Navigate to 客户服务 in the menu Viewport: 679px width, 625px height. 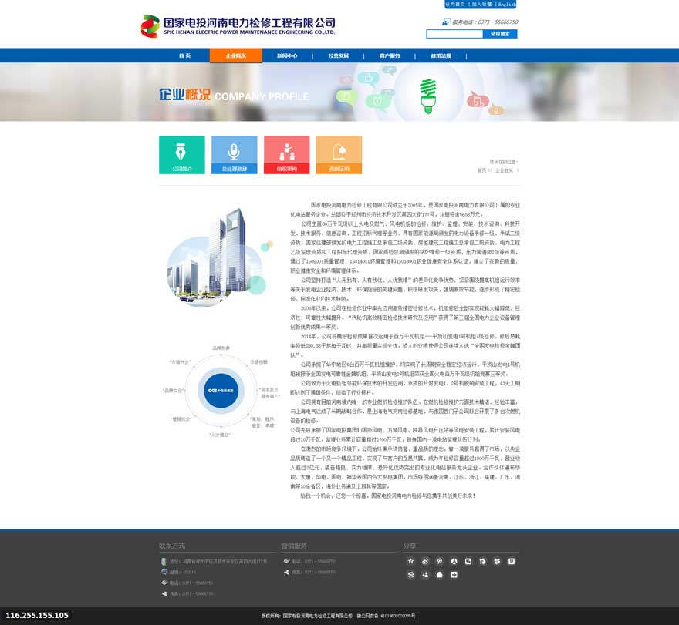[x=390, y=55]
